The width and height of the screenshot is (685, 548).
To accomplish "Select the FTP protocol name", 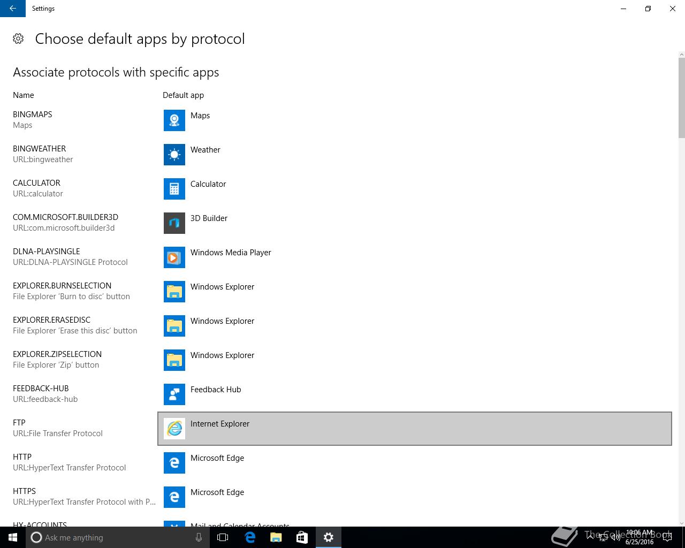I will point(19,422).
